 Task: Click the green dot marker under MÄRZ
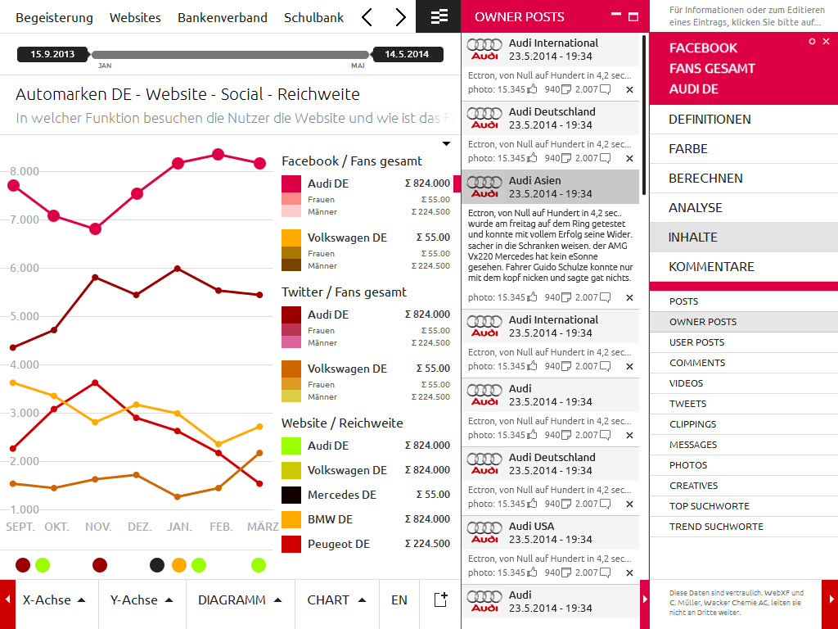point(259,565)
